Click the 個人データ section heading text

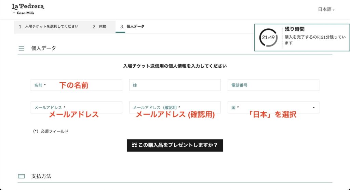point(43,48)
